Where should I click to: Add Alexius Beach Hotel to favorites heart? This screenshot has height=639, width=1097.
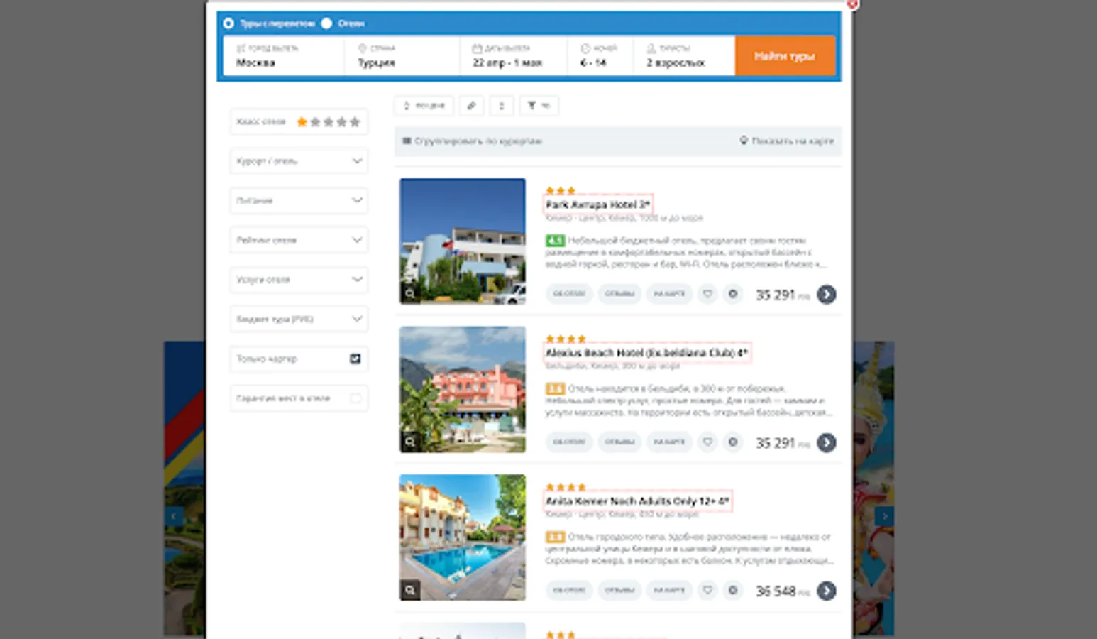click(707, 442)
